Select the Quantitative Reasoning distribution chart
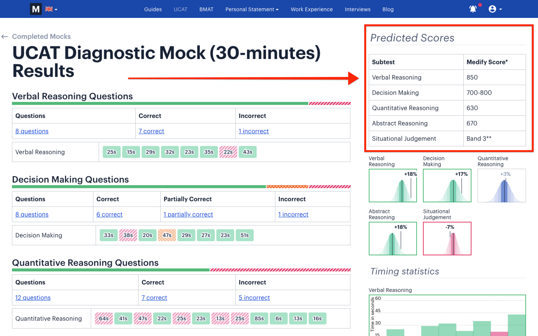 click(x=501, y=186)
